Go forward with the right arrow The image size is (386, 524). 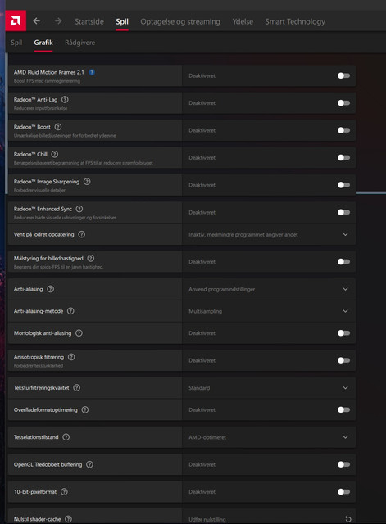pyautogui.click(x=58, y=21)
